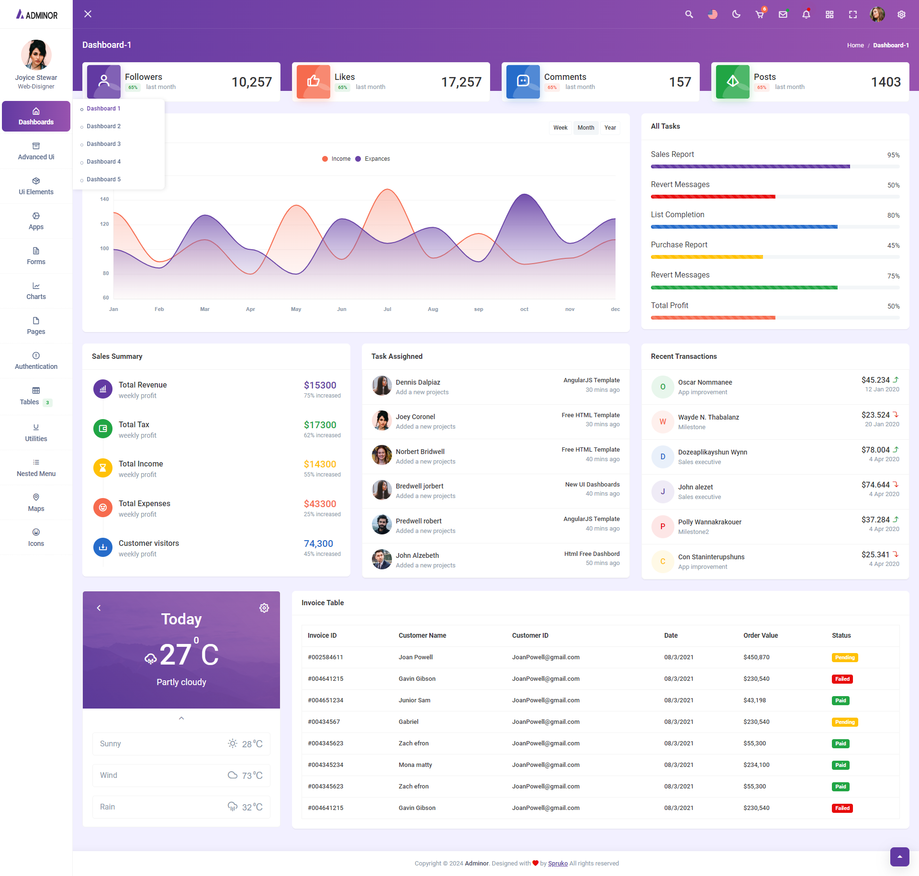Toggle dark mode with moon icon
The height and width of the screenshot is (876, 919).
[x=736, y=14]
